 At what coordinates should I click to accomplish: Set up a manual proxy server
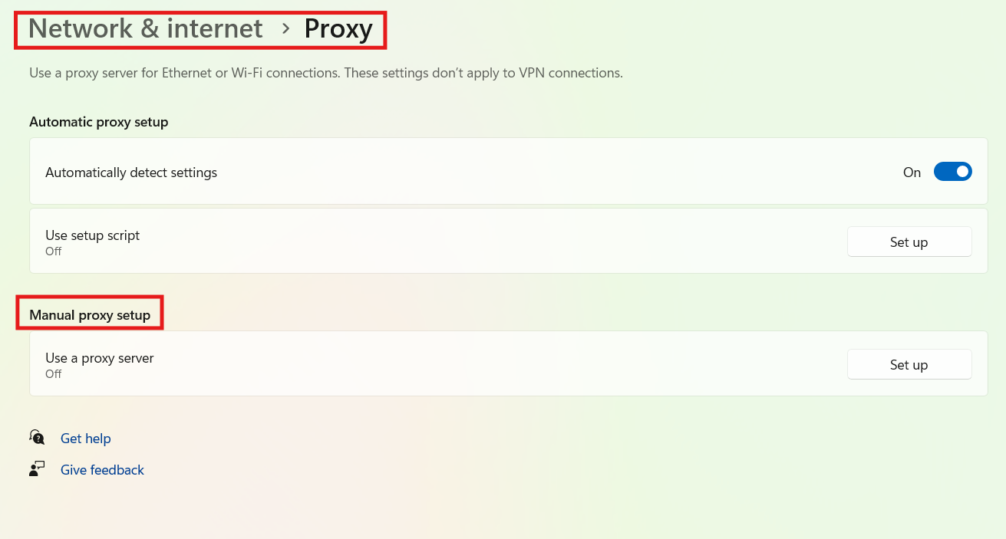pos(909,364)
